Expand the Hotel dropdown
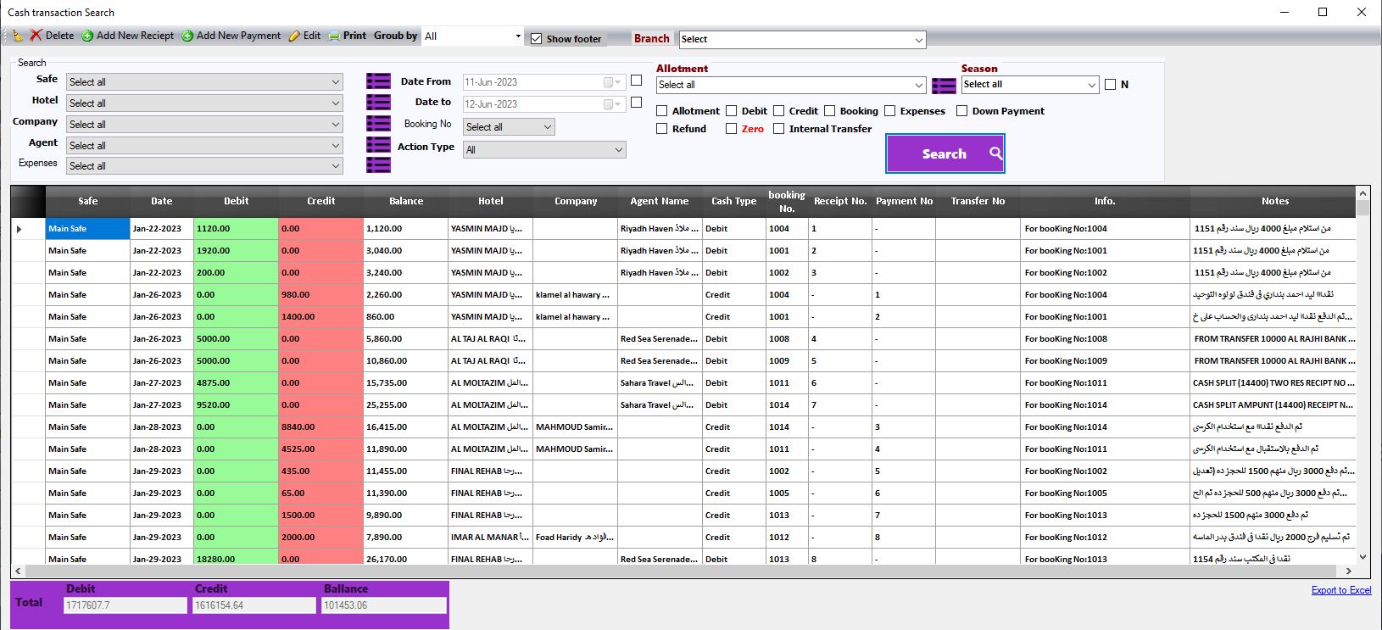Screen dimensions: 1382x630 336,103
